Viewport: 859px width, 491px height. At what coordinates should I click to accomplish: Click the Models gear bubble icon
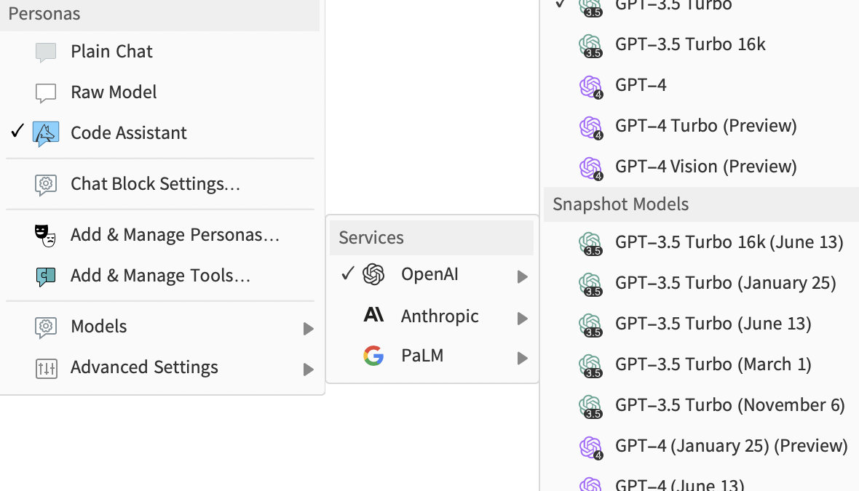[46, 327]
